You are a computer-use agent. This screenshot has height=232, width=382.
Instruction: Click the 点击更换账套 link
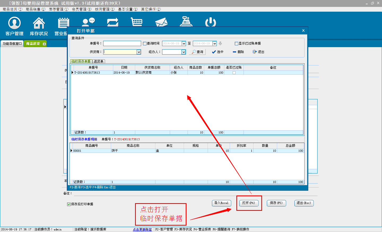pos(142,230)
